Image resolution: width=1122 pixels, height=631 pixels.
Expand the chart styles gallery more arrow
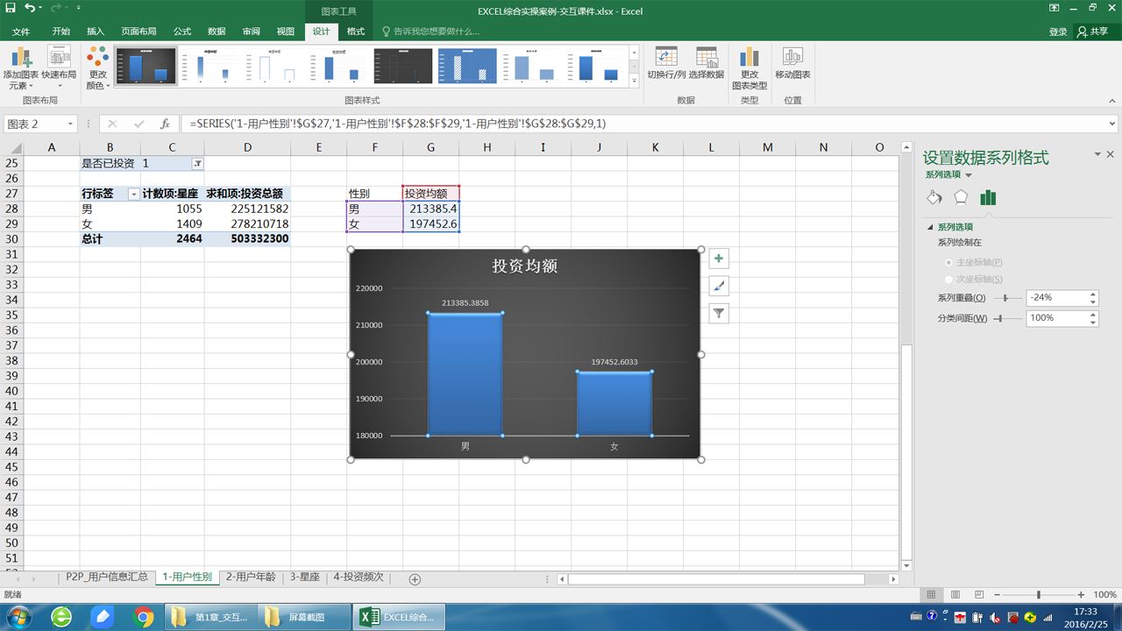[634, 81]
